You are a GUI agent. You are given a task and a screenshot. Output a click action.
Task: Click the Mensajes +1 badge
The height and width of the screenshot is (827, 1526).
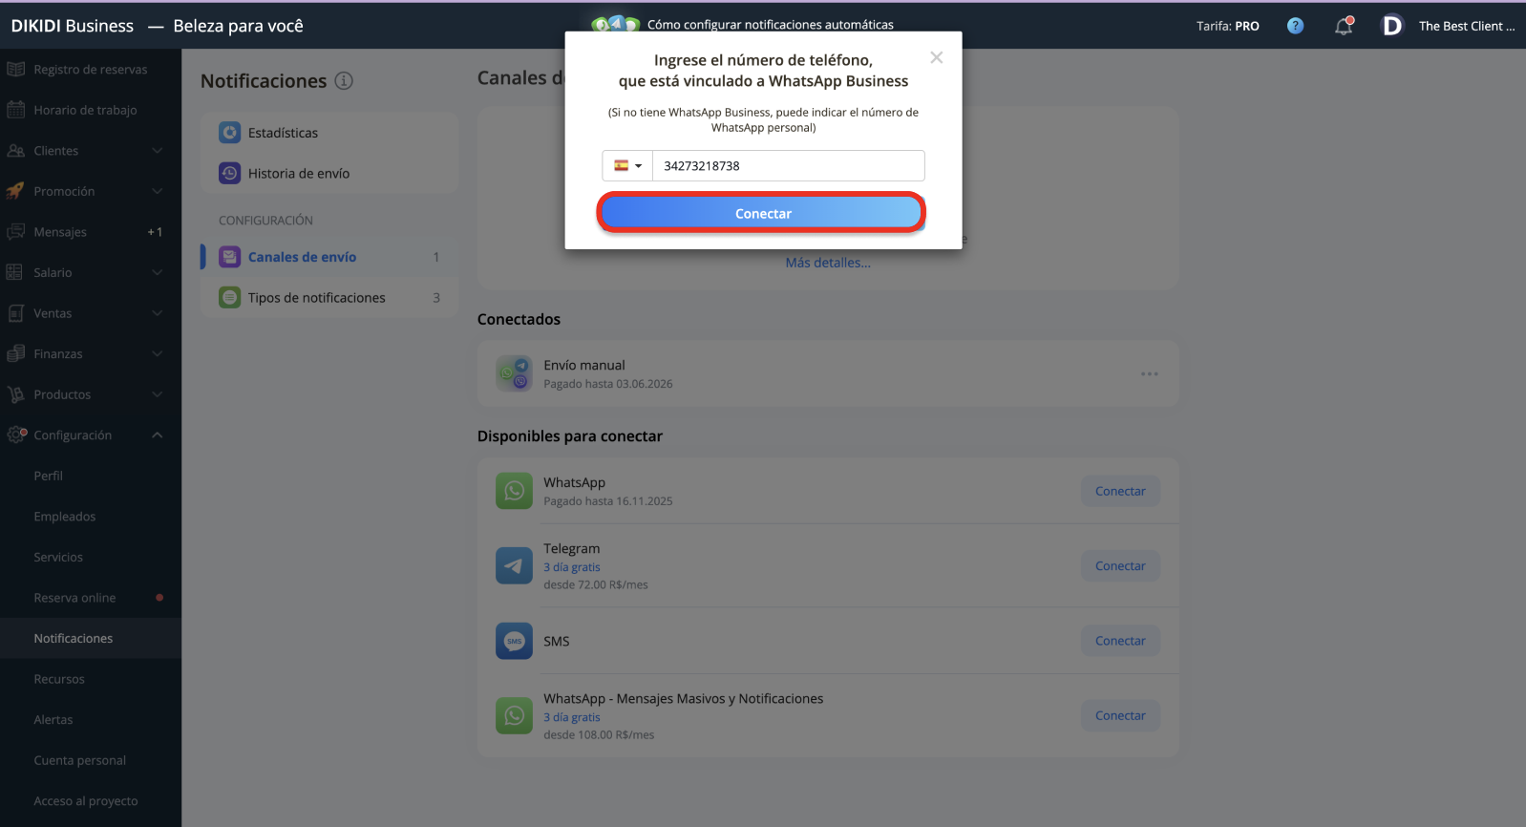click(x=155, y=232)
